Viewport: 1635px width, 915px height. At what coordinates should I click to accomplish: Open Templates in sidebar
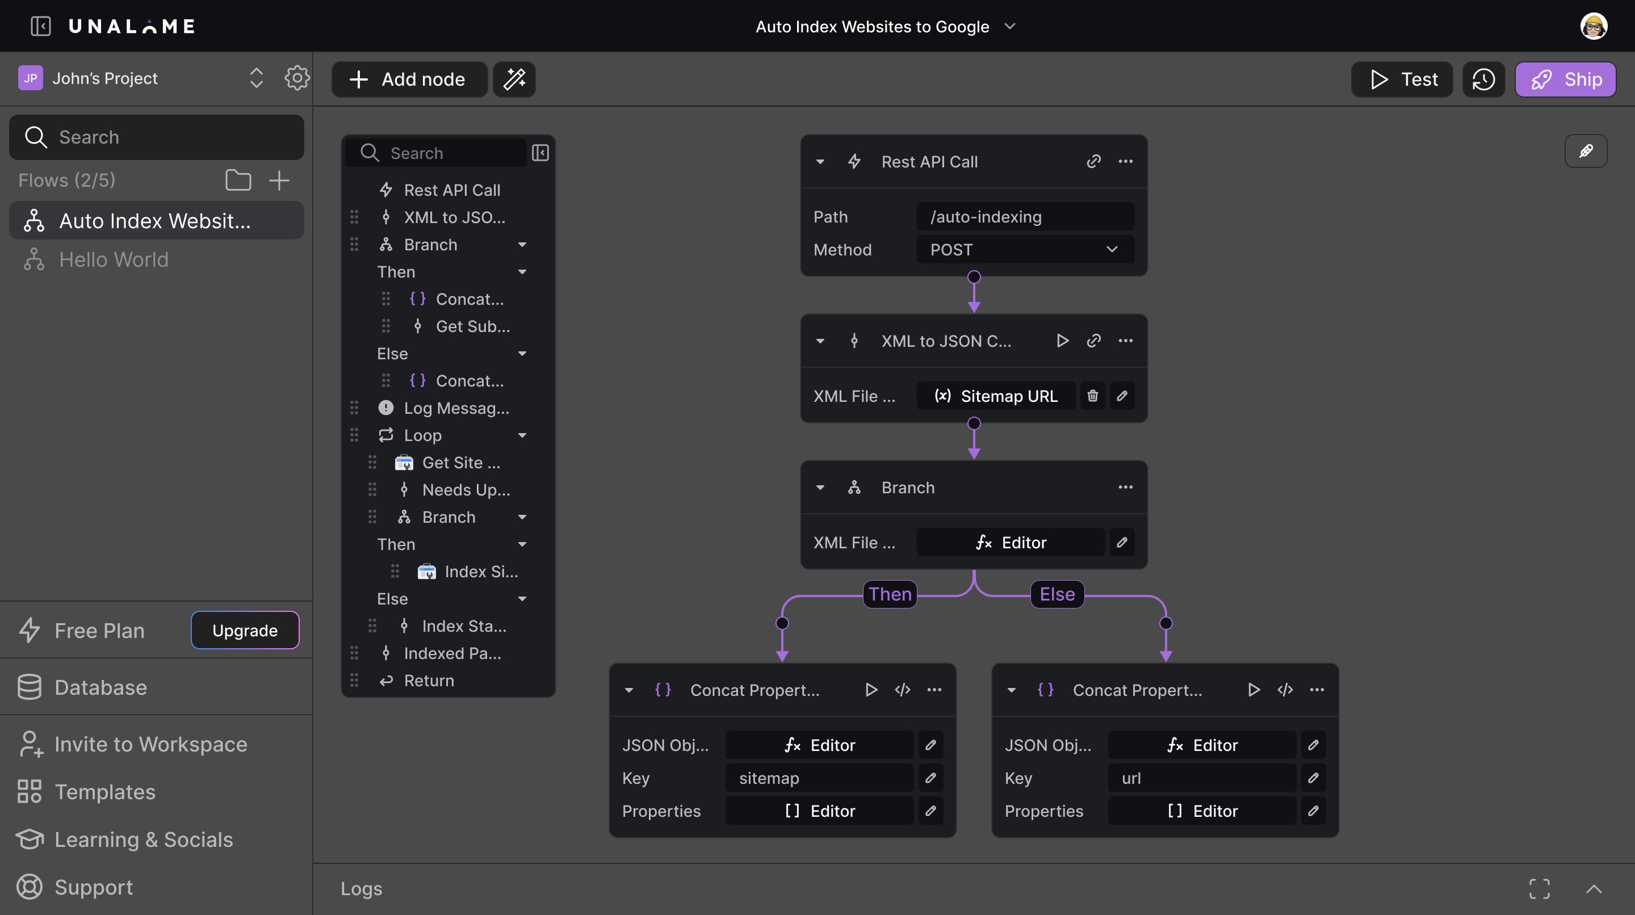pos(104,792)
